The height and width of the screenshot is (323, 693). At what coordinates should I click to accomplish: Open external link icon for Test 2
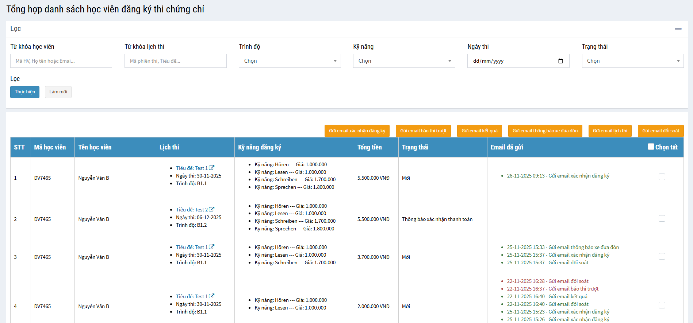(212, 210)
